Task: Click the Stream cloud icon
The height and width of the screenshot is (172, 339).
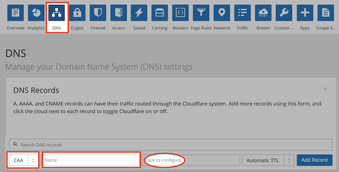Action: click(263, 12)
